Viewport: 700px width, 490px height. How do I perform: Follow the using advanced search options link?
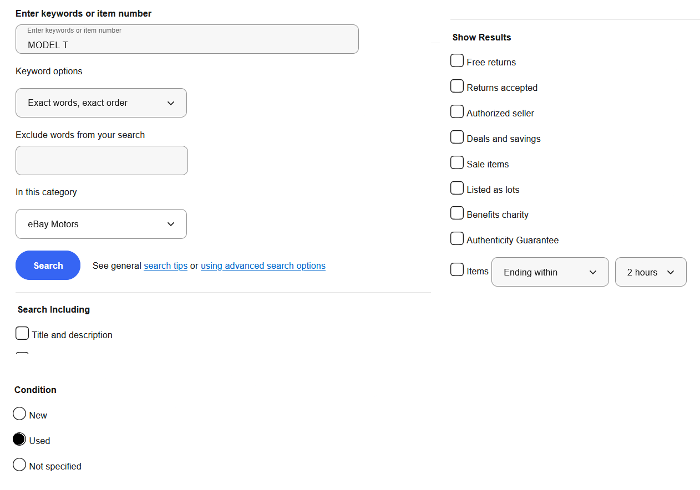point(263,266)
